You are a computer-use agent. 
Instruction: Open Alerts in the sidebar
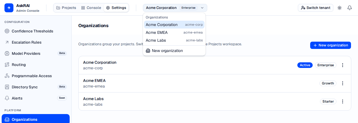[x=36, y=98]
